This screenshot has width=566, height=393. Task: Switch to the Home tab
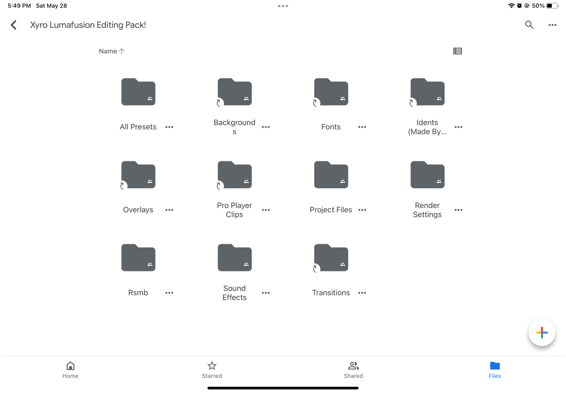[70, 370]
